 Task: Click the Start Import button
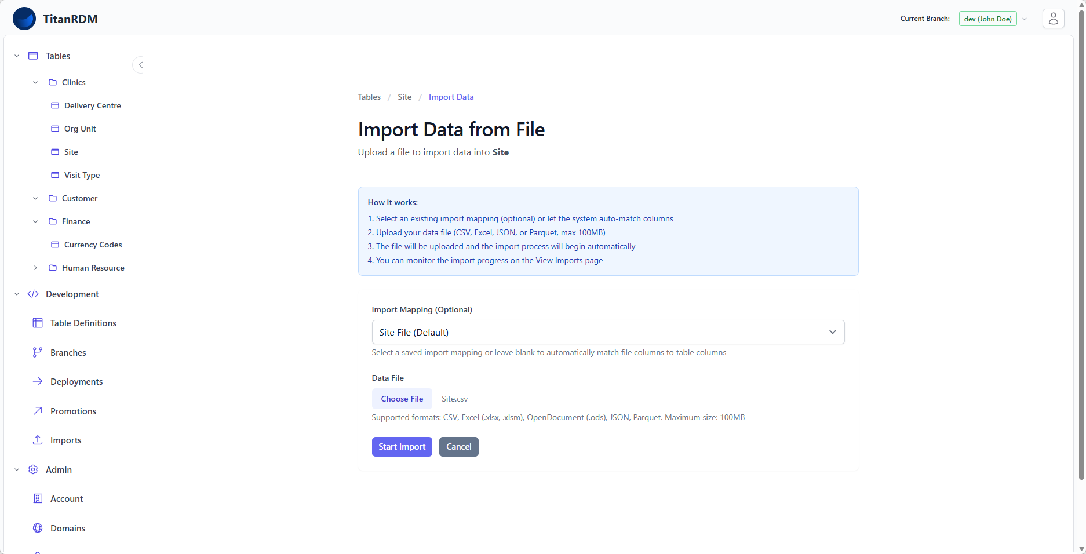(x=402, y=447)
